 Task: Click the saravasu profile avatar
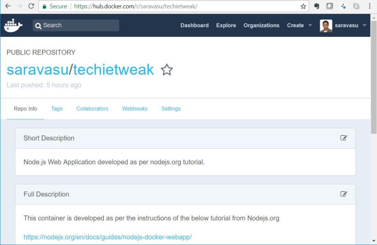coord(326,26)
